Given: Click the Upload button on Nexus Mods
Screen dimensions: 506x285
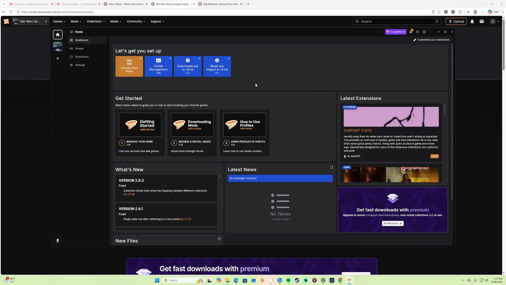Looking at the screenshot, I should (456, 22).
